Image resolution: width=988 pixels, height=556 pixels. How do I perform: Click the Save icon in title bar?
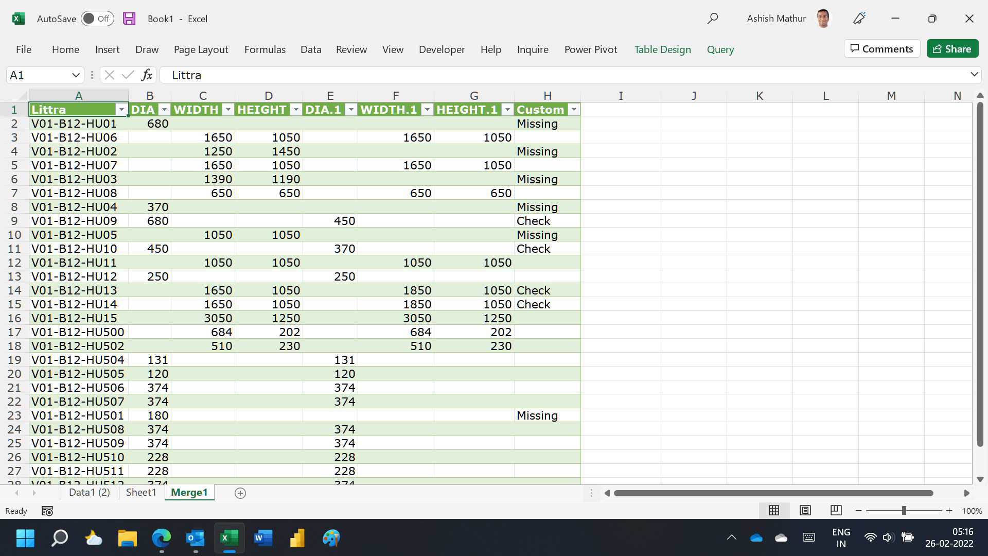[129, 19]
